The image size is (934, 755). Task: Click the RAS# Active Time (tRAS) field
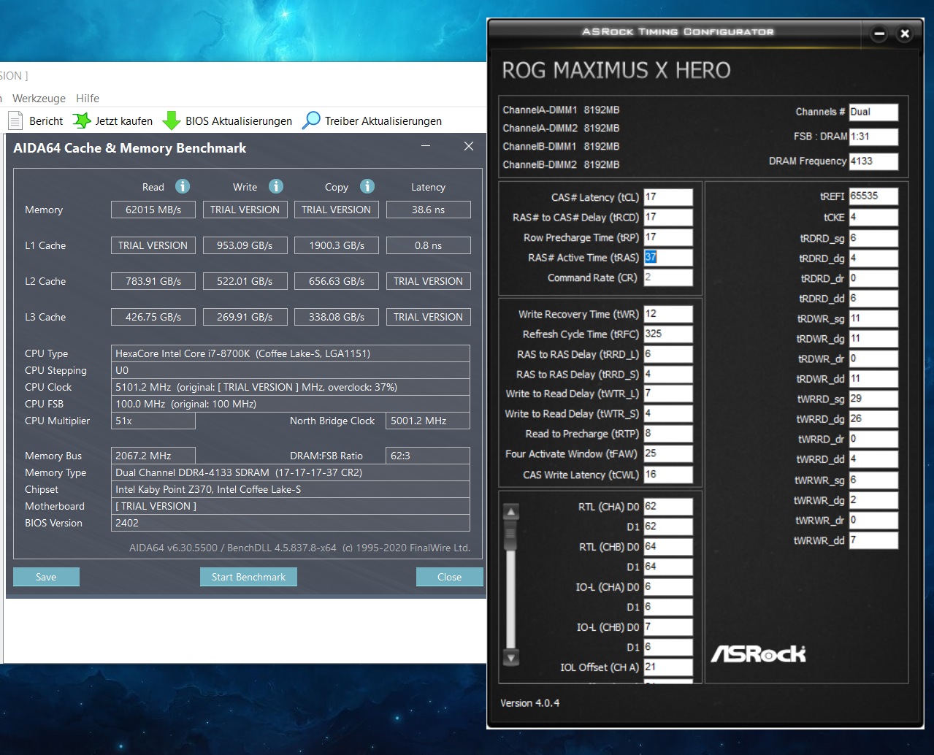tap(668, 257)
